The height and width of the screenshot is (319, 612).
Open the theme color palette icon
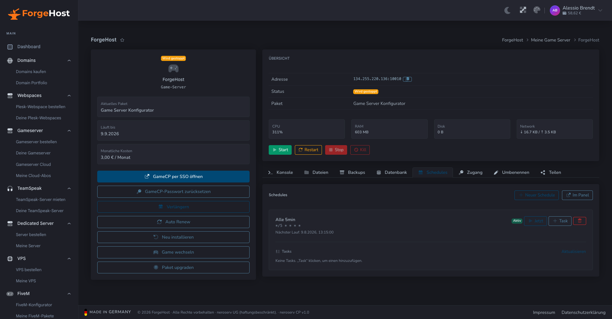(x=537, y=10)
